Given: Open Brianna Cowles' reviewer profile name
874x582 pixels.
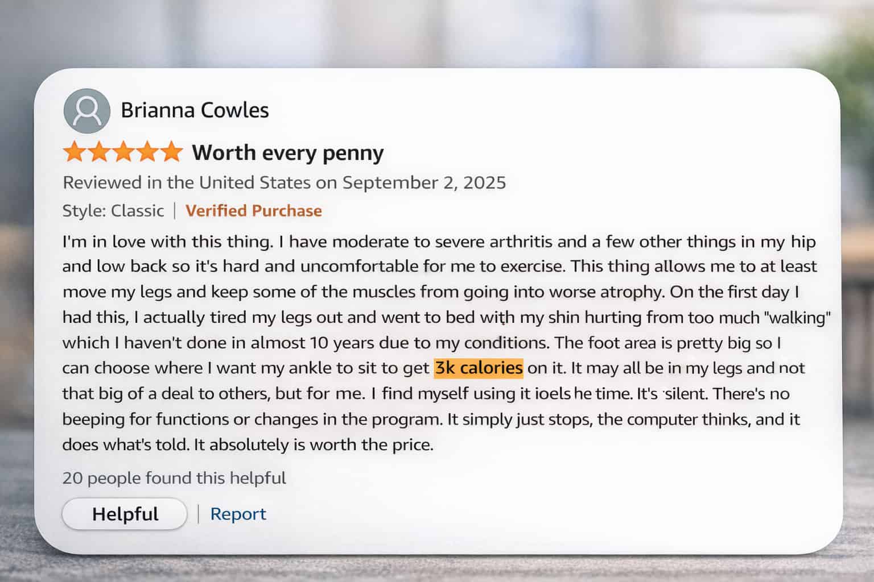Looking at the screenshot, I should tap(195, 110).
